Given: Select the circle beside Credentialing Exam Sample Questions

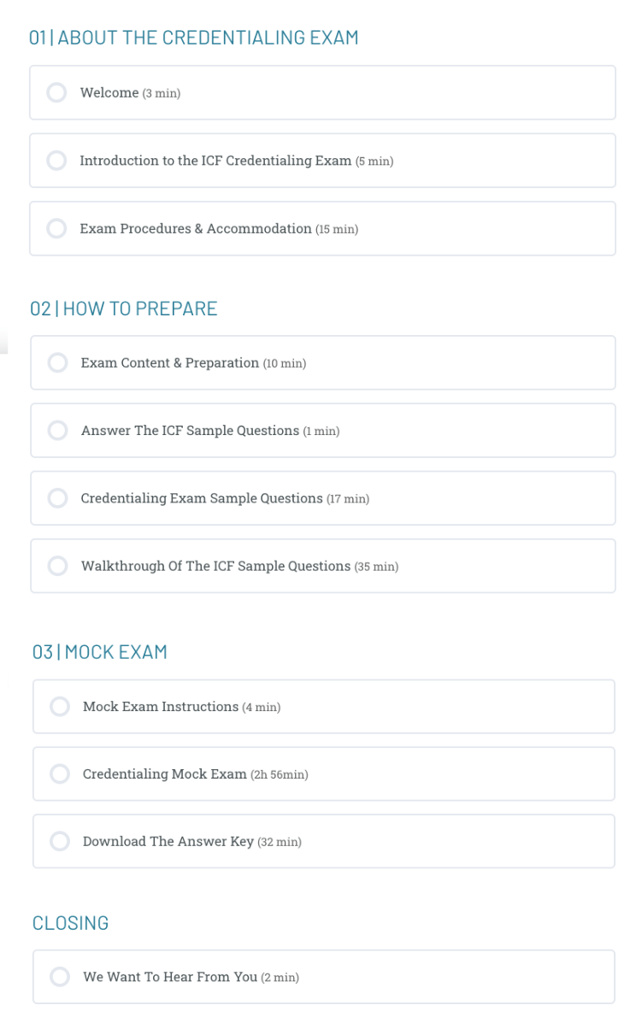Looking at the screenshot, I should [x=57, y=498].
